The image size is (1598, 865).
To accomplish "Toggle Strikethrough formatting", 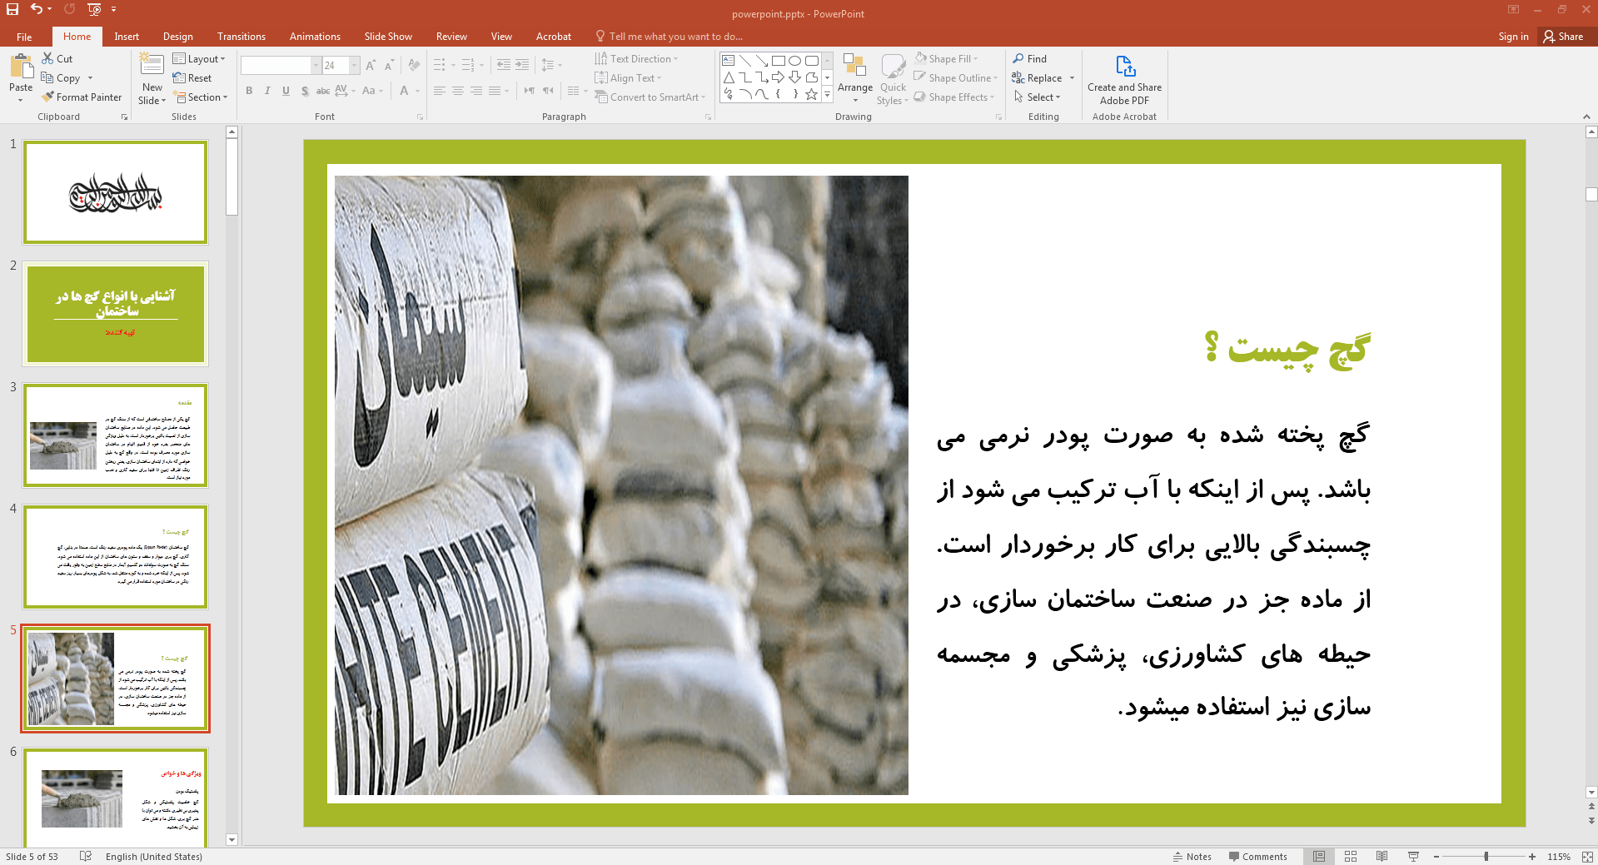I will 323,91.
